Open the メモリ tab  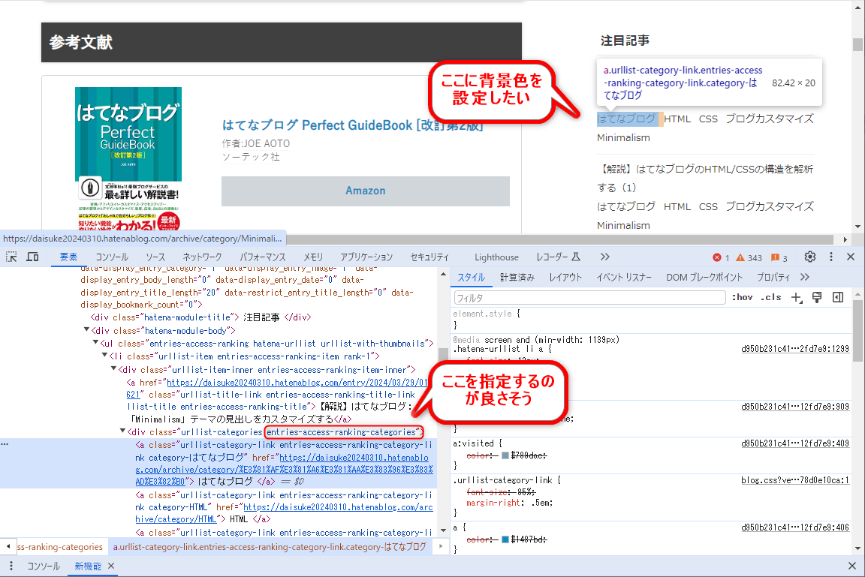(313, 257)
